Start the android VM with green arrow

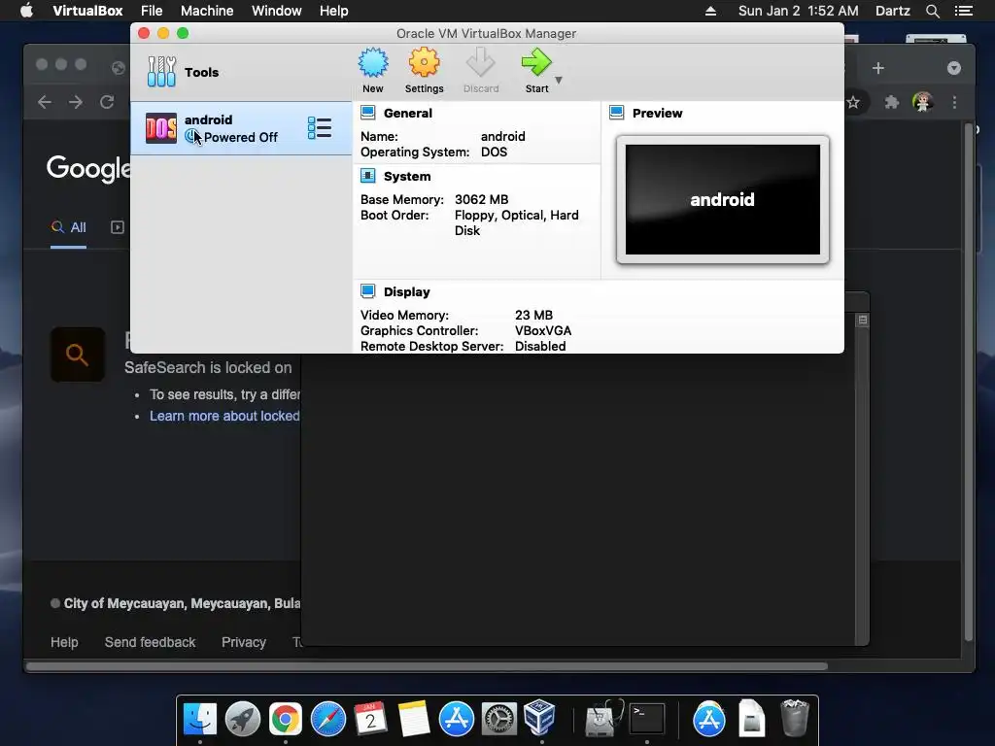(x=536, y=63)
